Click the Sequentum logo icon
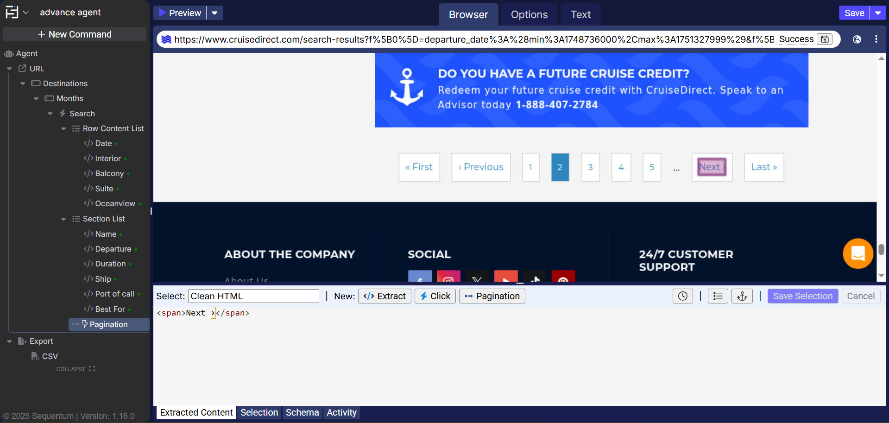Image resolution: width=889 pixels, height=423 pixels. pos(12,12)
